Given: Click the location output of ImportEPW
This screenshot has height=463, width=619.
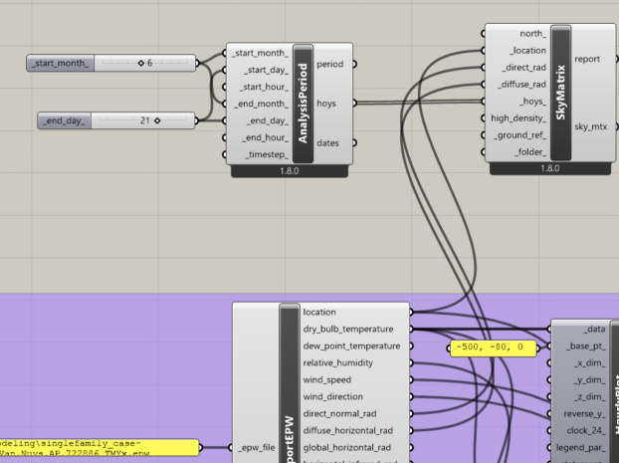Looking at the screenshot, I should (319, 312).
